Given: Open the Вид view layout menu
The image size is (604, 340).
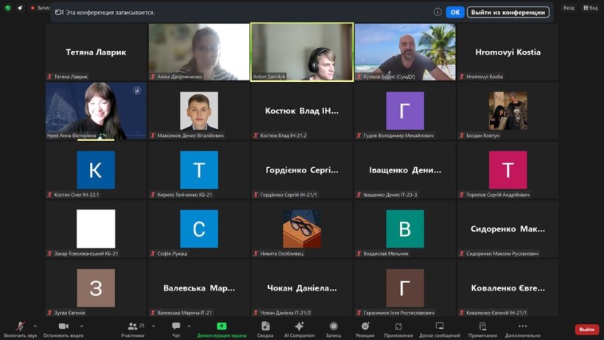Looking at the screenshot, I should click(590, 7).
